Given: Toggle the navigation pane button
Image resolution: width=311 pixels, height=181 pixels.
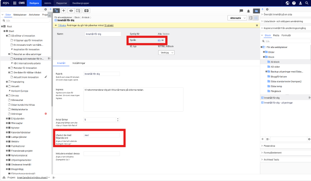Looking at the screenshot, I should click(x=56, y=10).
